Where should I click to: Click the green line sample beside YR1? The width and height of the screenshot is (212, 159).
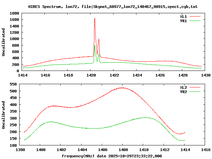point(195,21)
